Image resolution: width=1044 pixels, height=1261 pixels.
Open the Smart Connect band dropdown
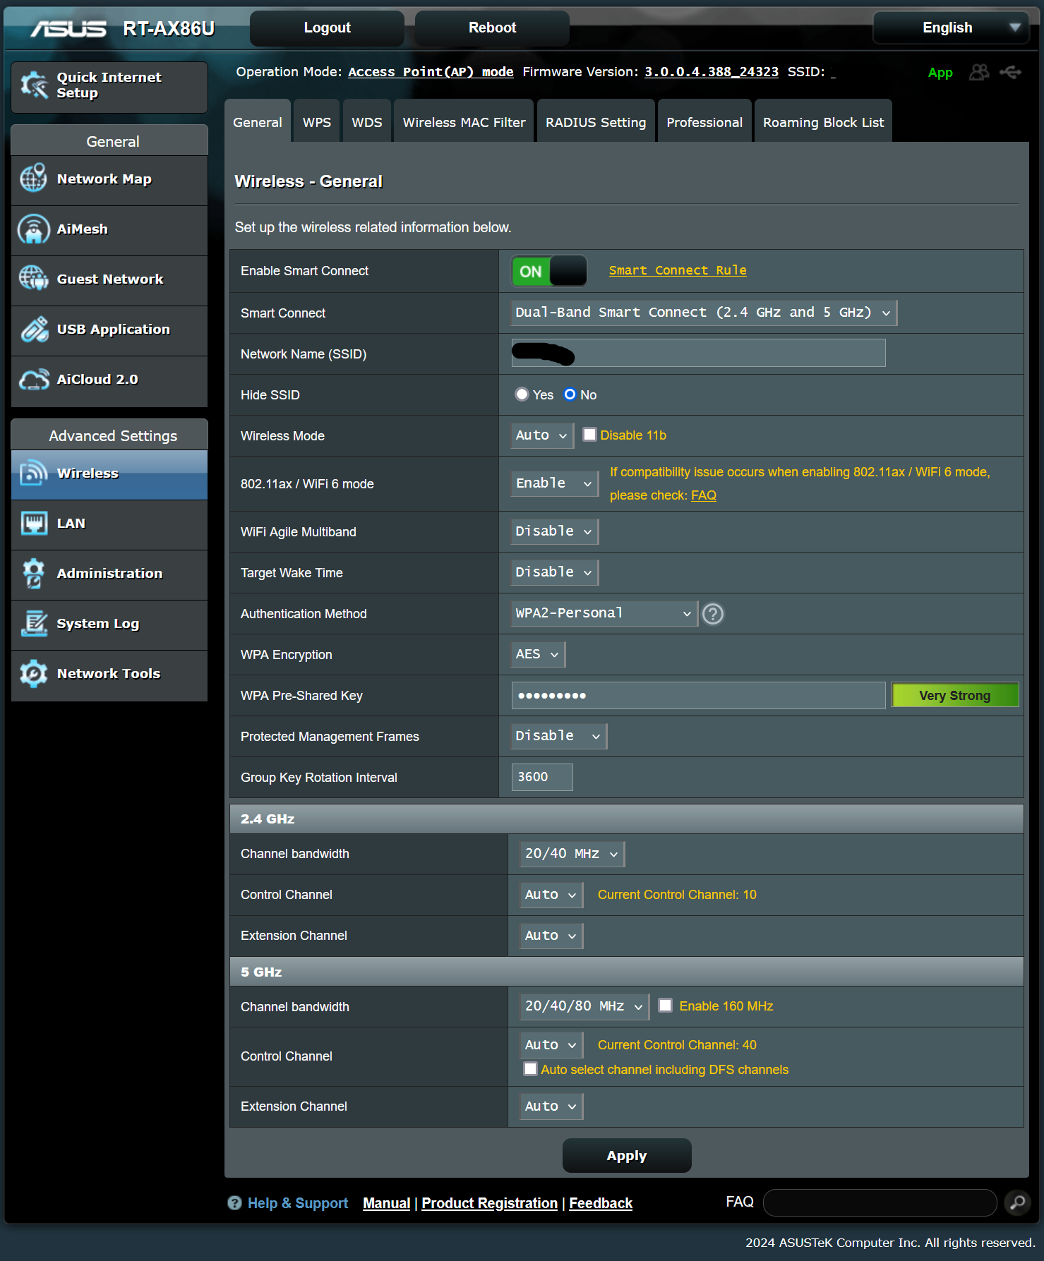point(704,313)
